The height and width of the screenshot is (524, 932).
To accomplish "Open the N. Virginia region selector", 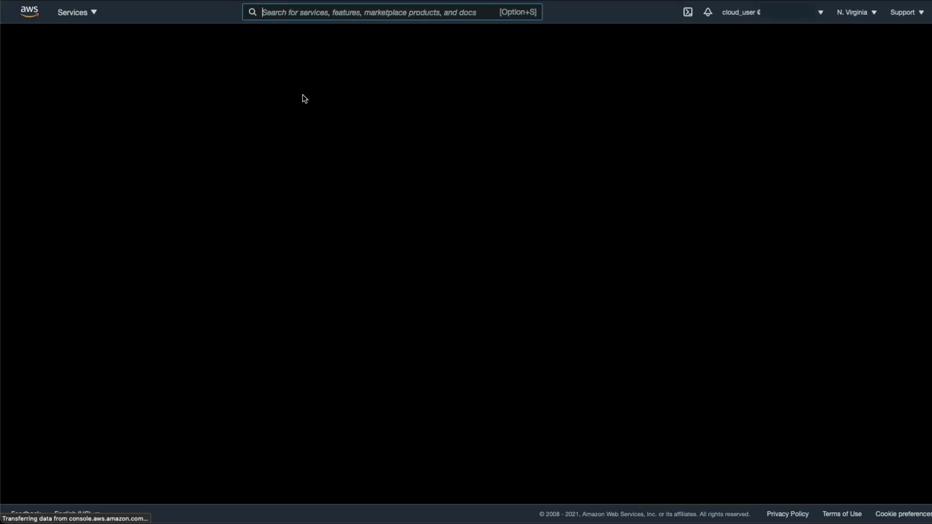I will tap(852, 12).
